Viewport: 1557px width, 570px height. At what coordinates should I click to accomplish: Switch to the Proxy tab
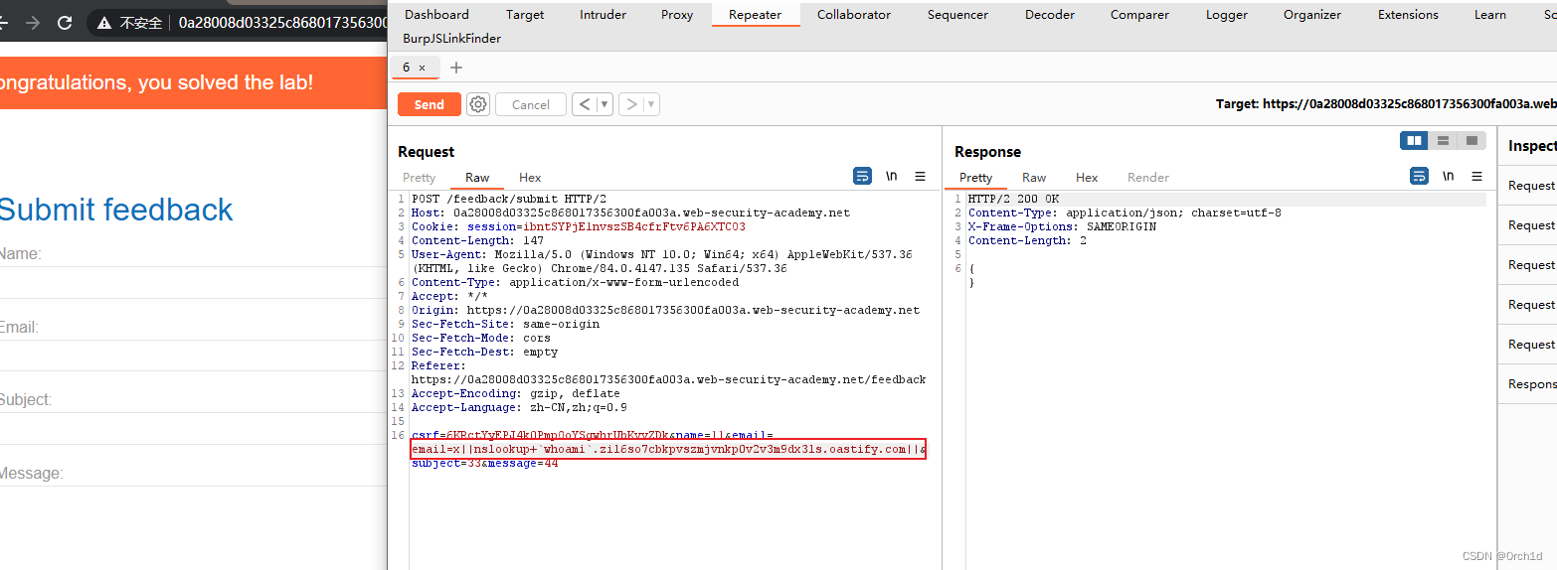677,15
